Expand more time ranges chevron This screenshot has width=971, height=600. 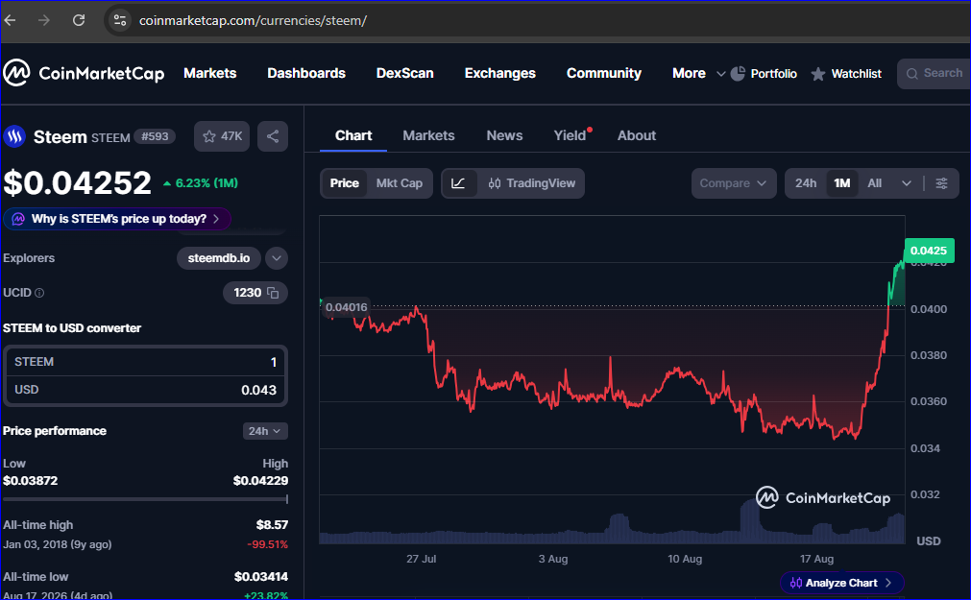click(x=906, y=183)
